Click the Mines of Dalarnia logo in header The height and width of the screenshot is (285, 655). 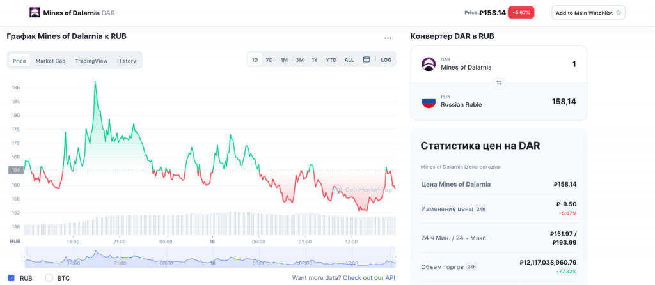(34, 13)
